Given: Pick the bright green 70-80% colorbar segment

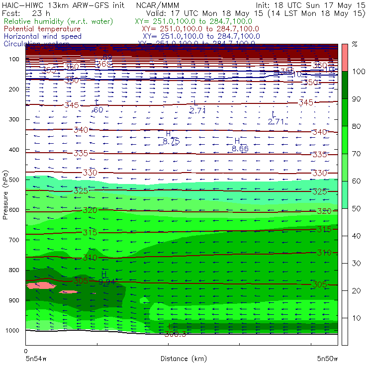Looking at the screenshot, I should pyautogui.click(x=345, y=140).
